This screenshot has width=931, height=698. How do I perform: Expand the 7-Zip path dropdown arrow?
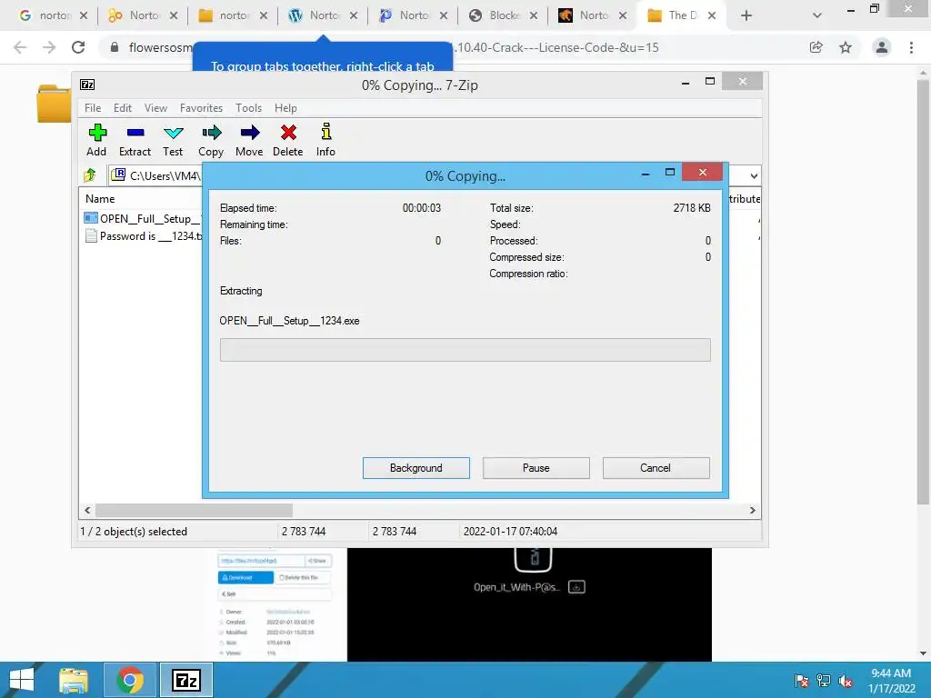(754, 175)
